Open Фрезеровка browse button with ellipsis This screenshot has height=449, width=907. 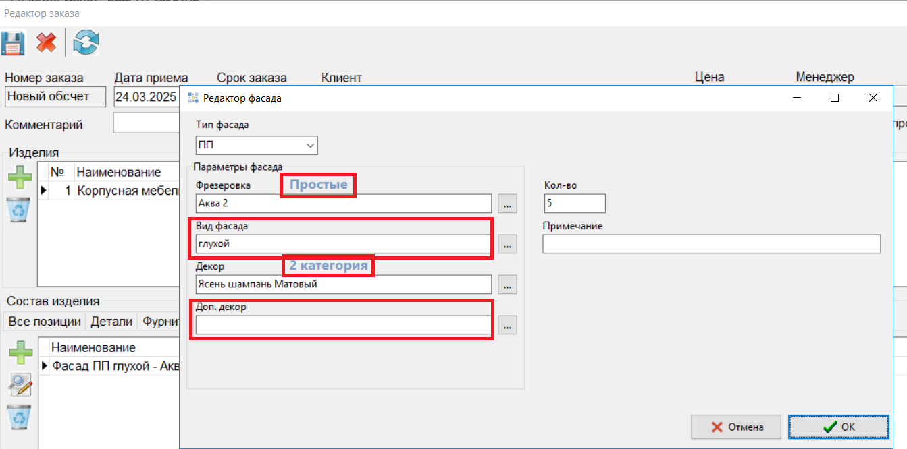tap(507, 204)
